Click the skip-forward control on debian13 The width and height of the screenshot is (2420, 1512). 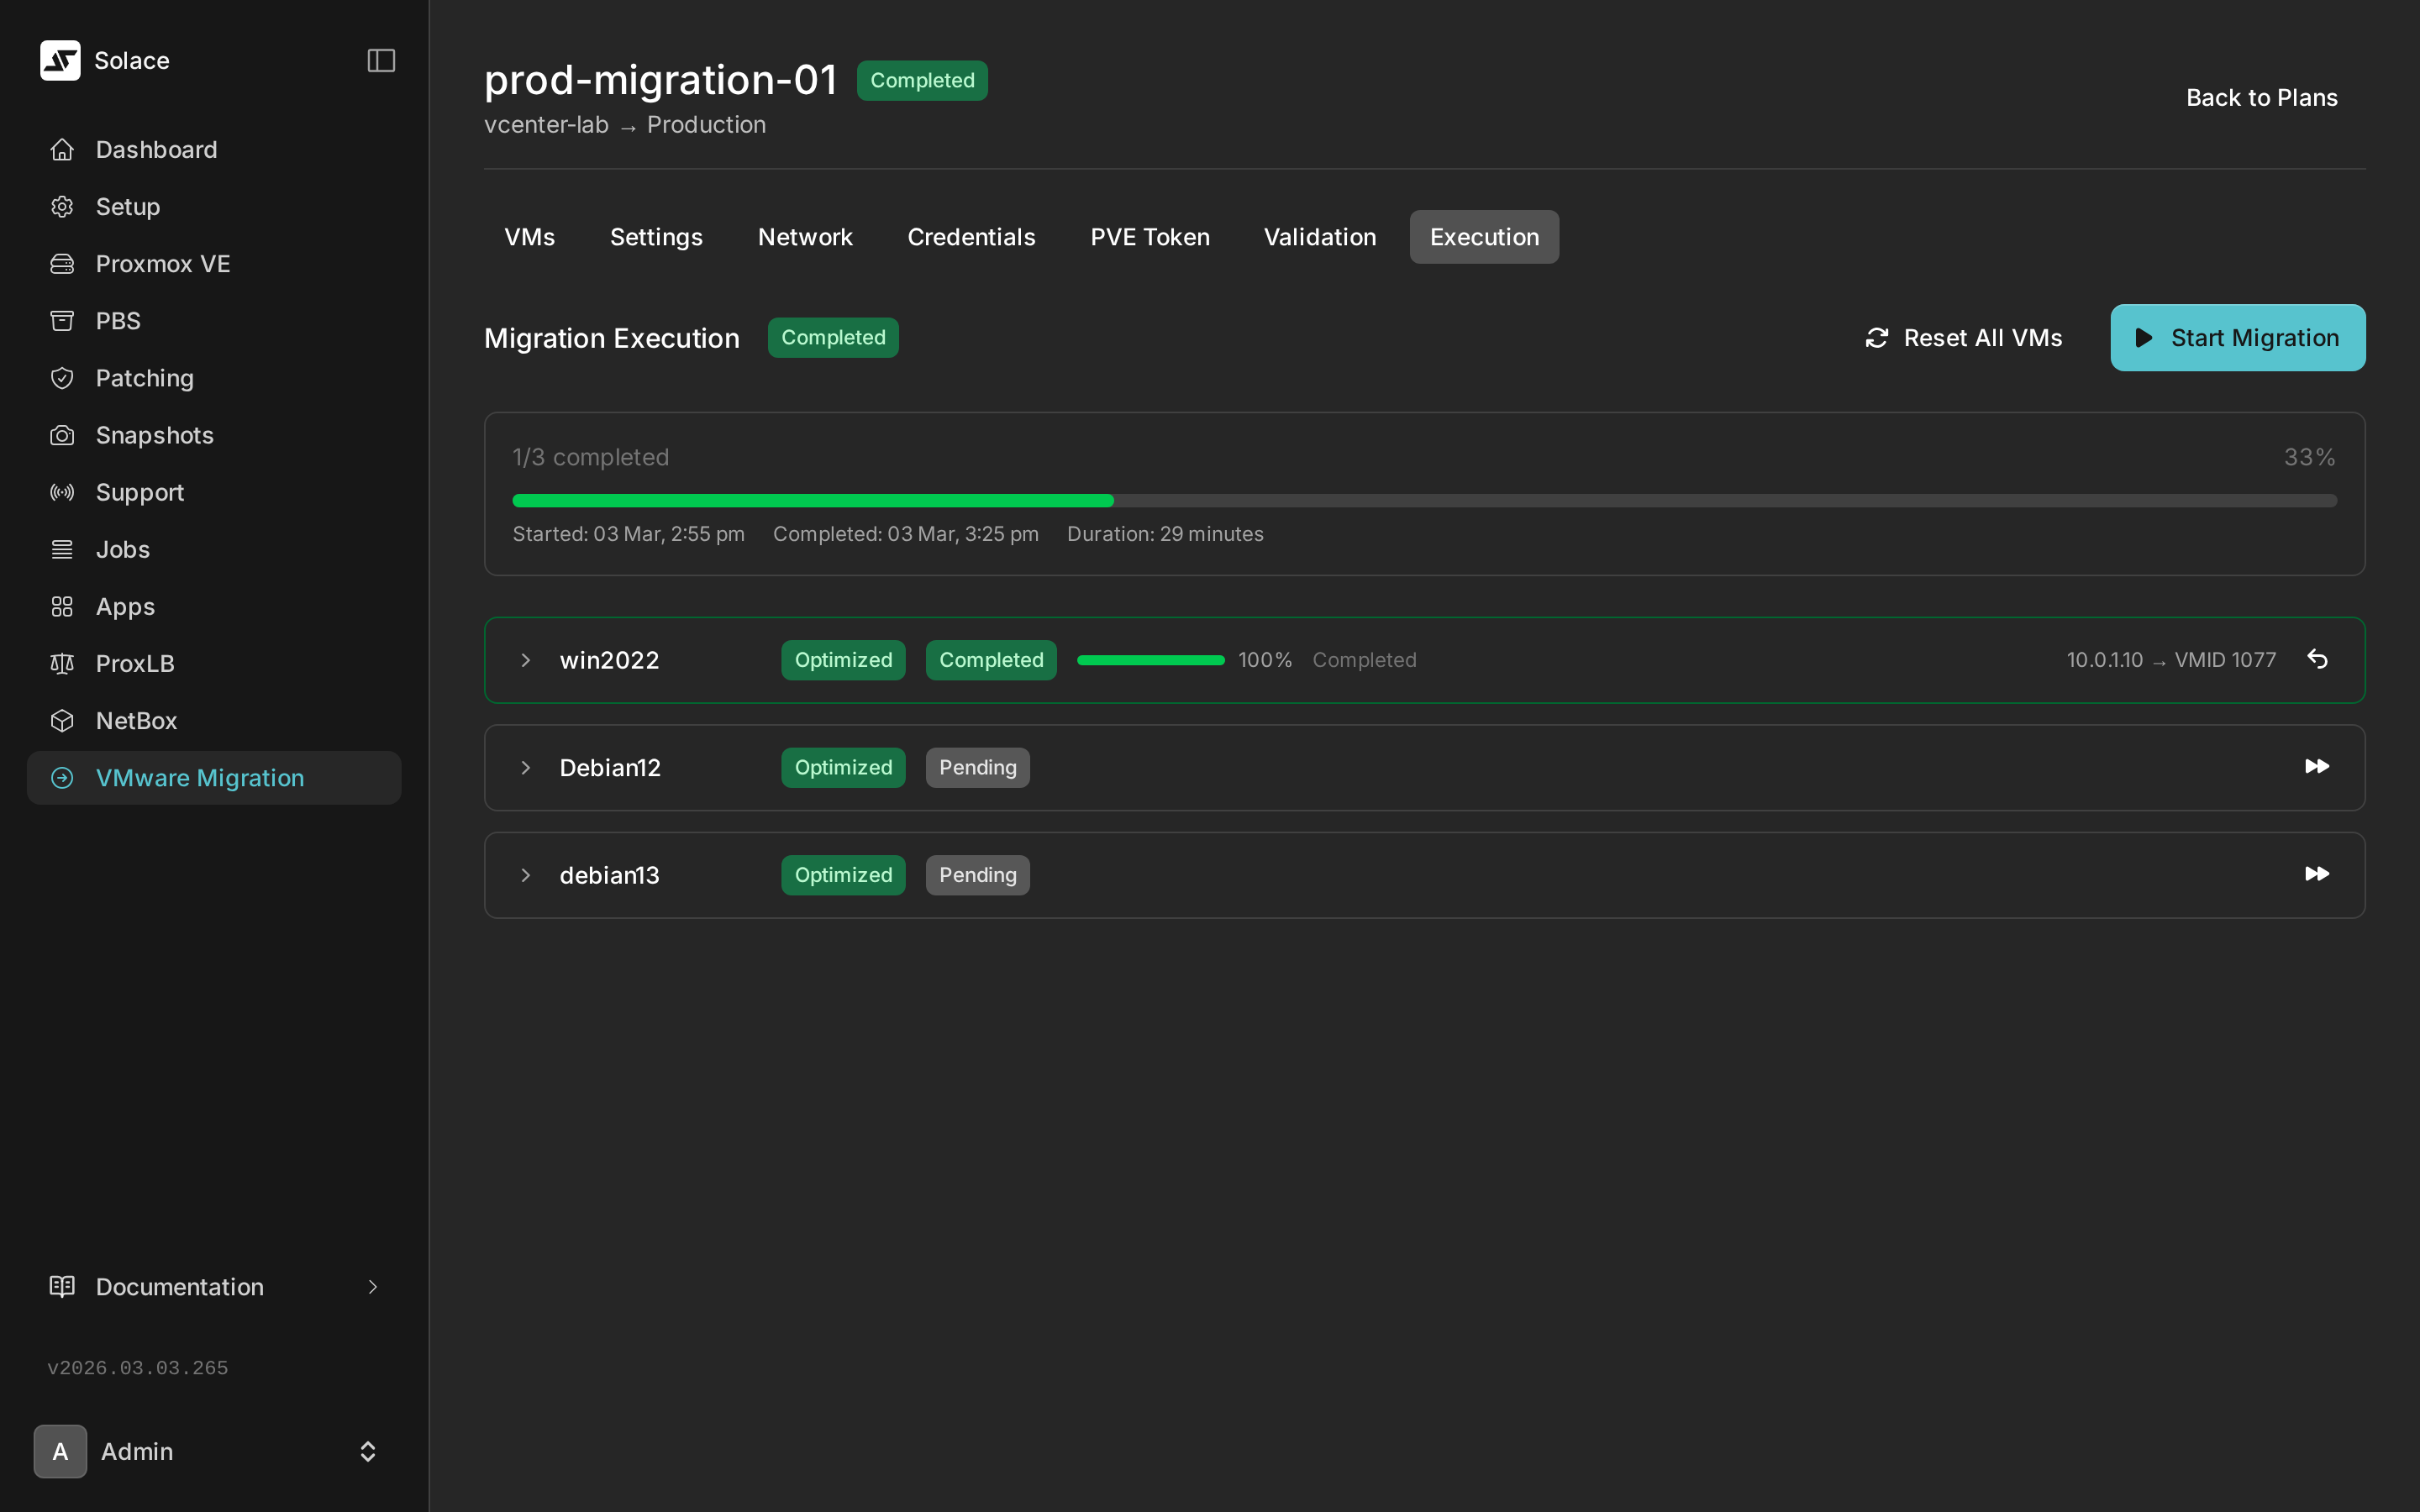(x=2318, y=874)
